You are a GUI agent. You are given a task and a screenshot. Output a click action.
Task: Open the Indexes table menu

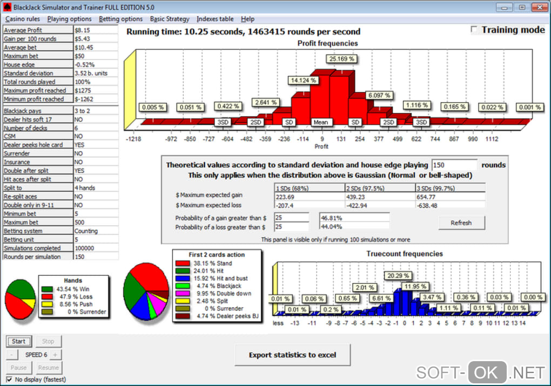click(x=214, y=19)
